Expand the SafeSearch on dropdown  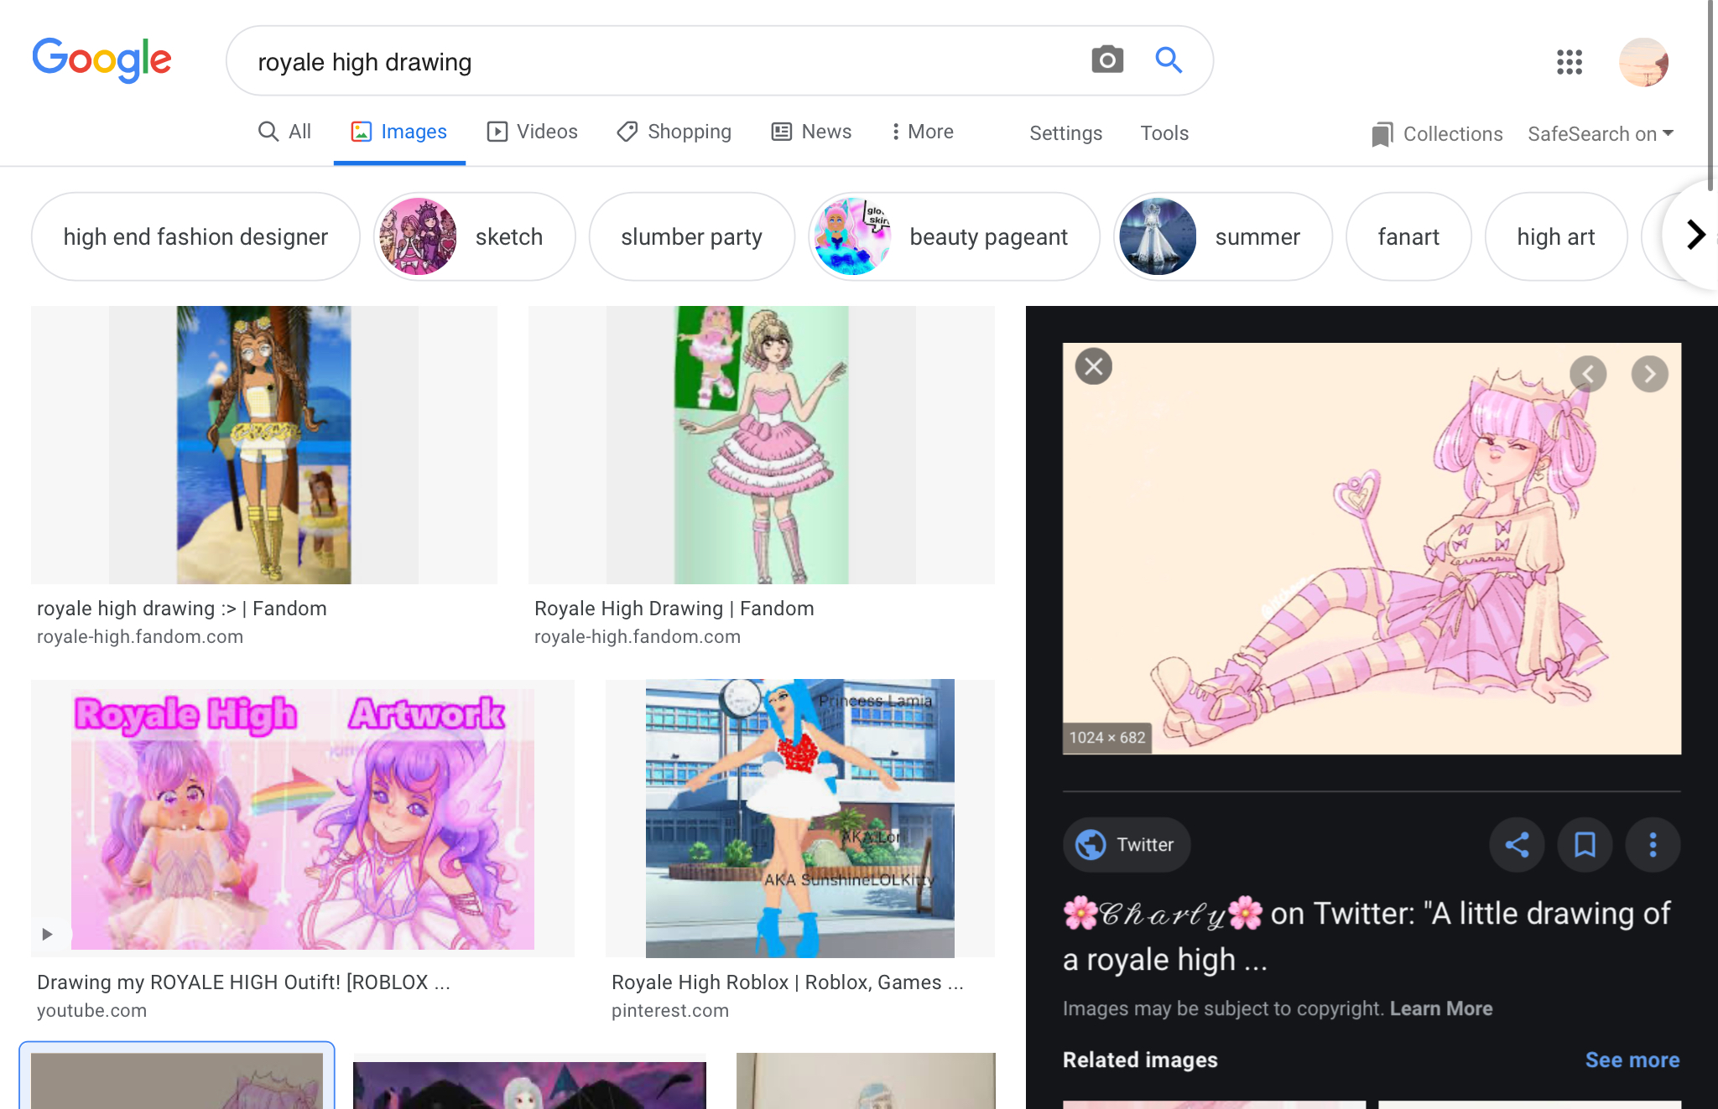pos(1600,134)
